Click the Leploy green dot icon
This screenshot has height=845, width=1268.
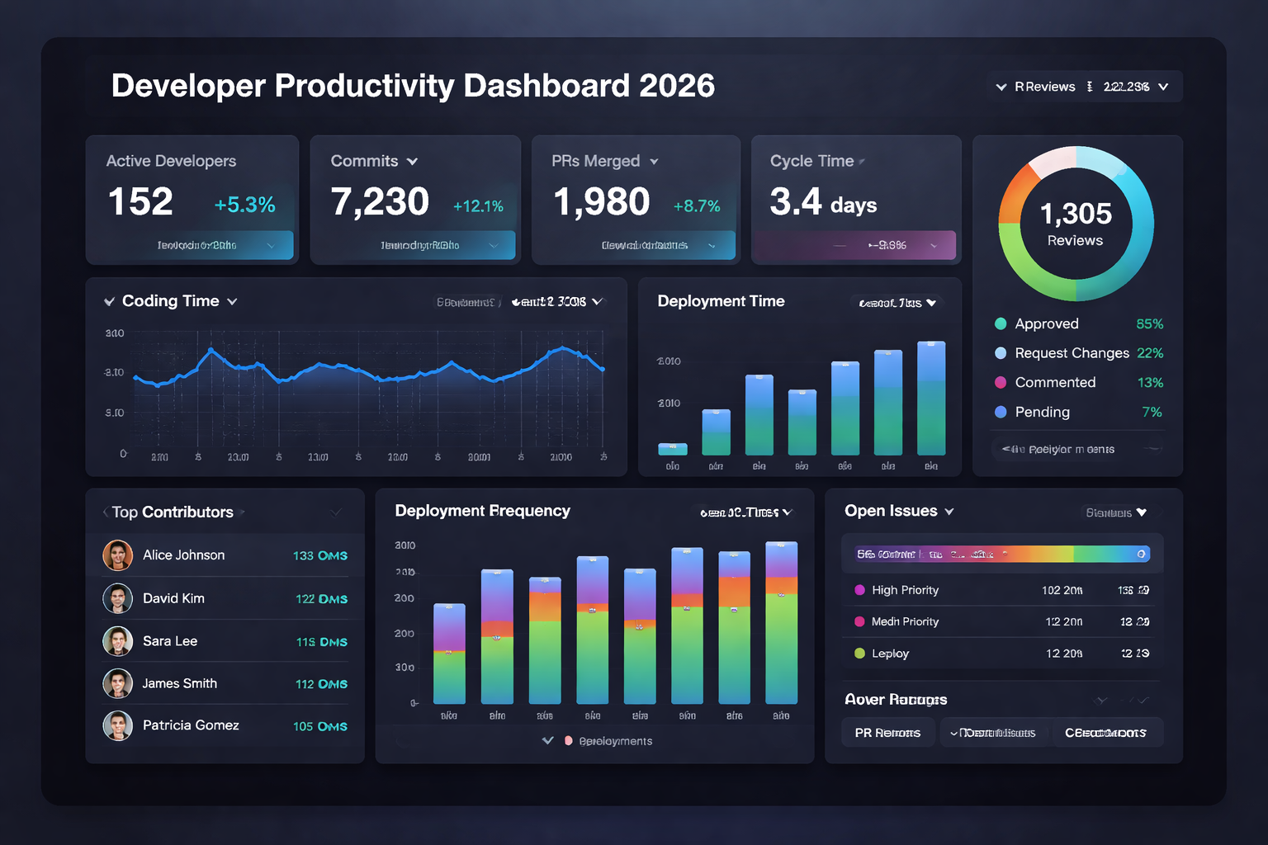[x=859, y=654]
